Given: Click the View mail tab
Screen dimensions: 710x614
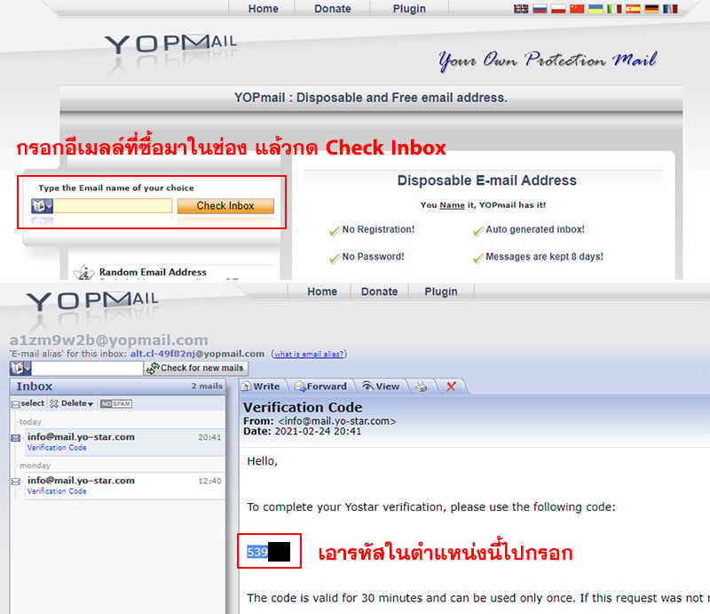Looking at the screenshot, I should 381,387.
